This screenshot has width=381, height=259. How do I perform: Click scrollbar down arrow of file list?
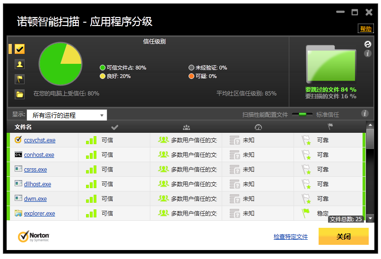[370, 218]
